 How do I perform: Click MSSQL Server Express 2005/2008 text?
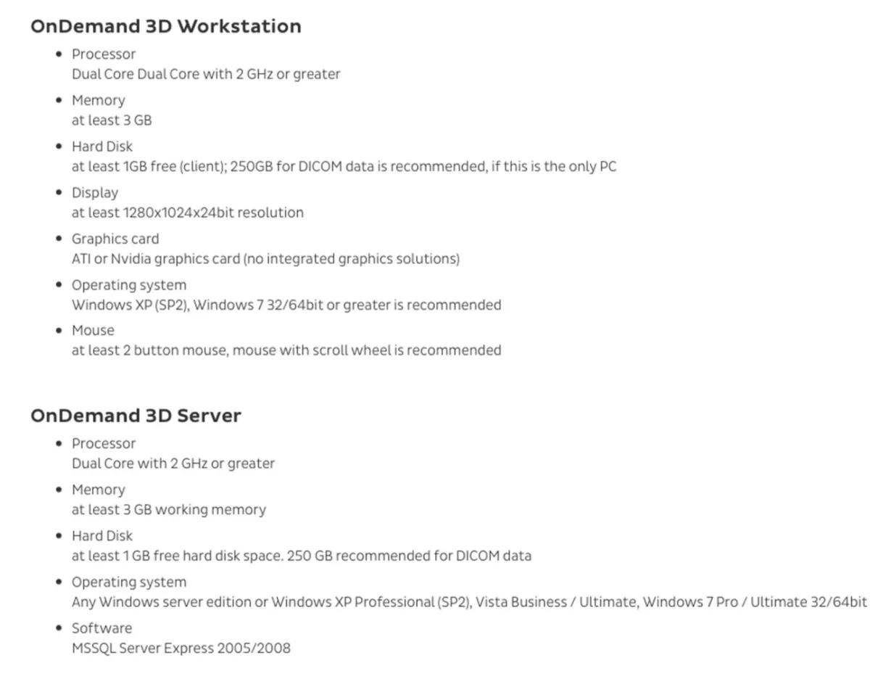coord(181,648)
